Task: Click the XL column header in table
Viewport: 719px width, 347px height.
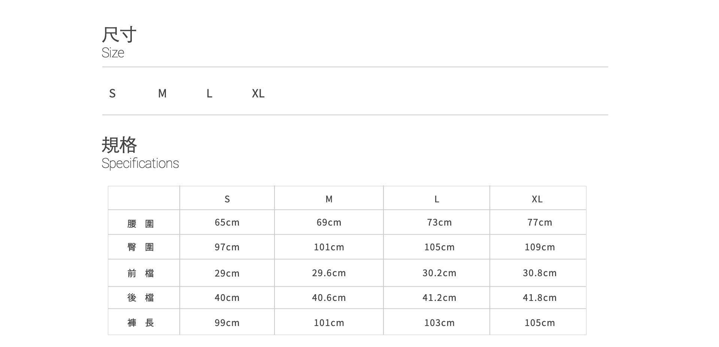Action: click(537, 199)
